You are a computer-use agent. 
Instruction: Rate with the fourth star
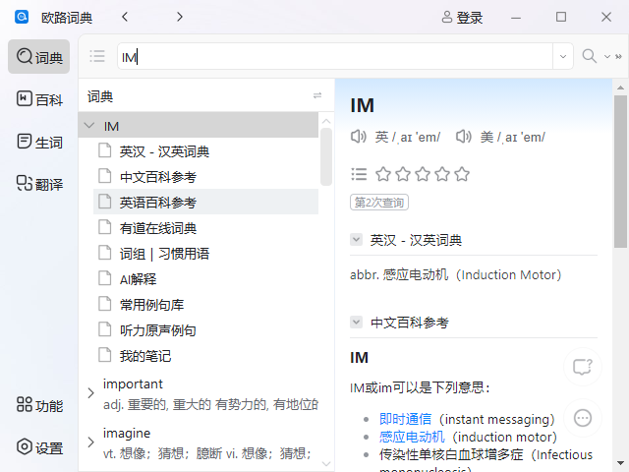coord(442,174)
